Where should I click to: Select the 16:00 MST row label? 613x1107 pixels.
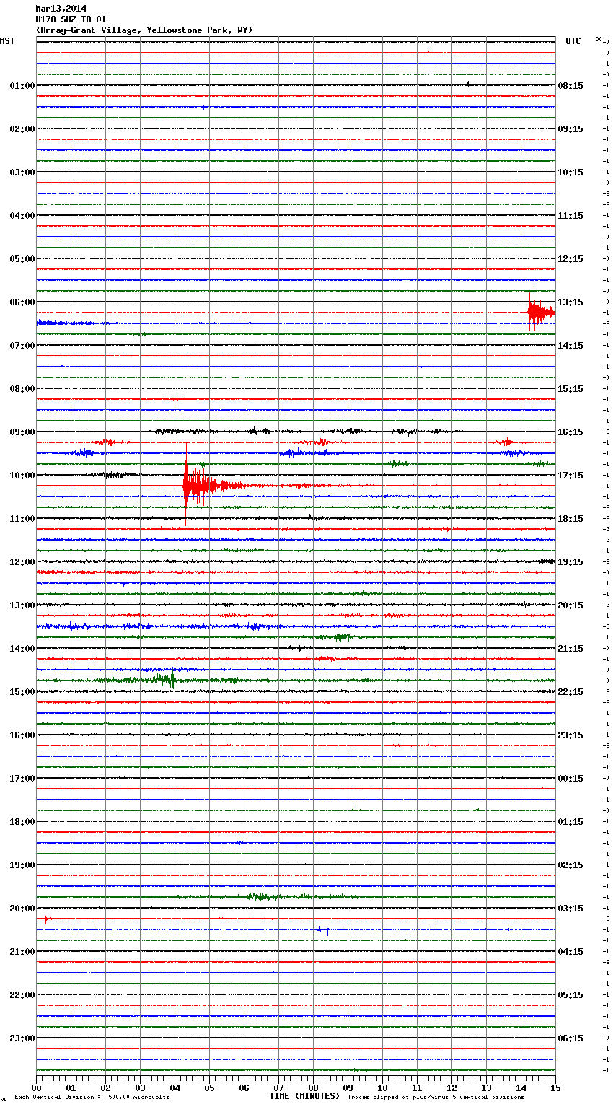point(22,735)
